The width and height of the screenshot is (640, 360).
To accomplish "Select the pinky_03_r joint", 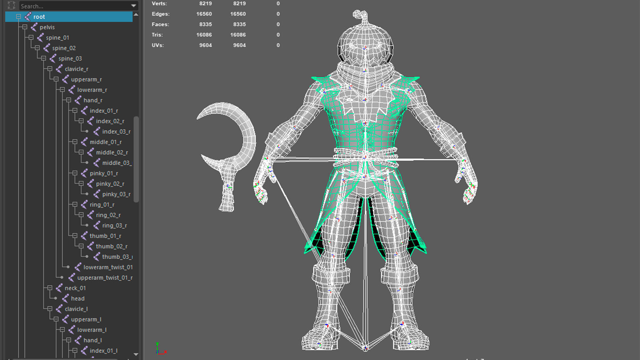I will [116, 194].
